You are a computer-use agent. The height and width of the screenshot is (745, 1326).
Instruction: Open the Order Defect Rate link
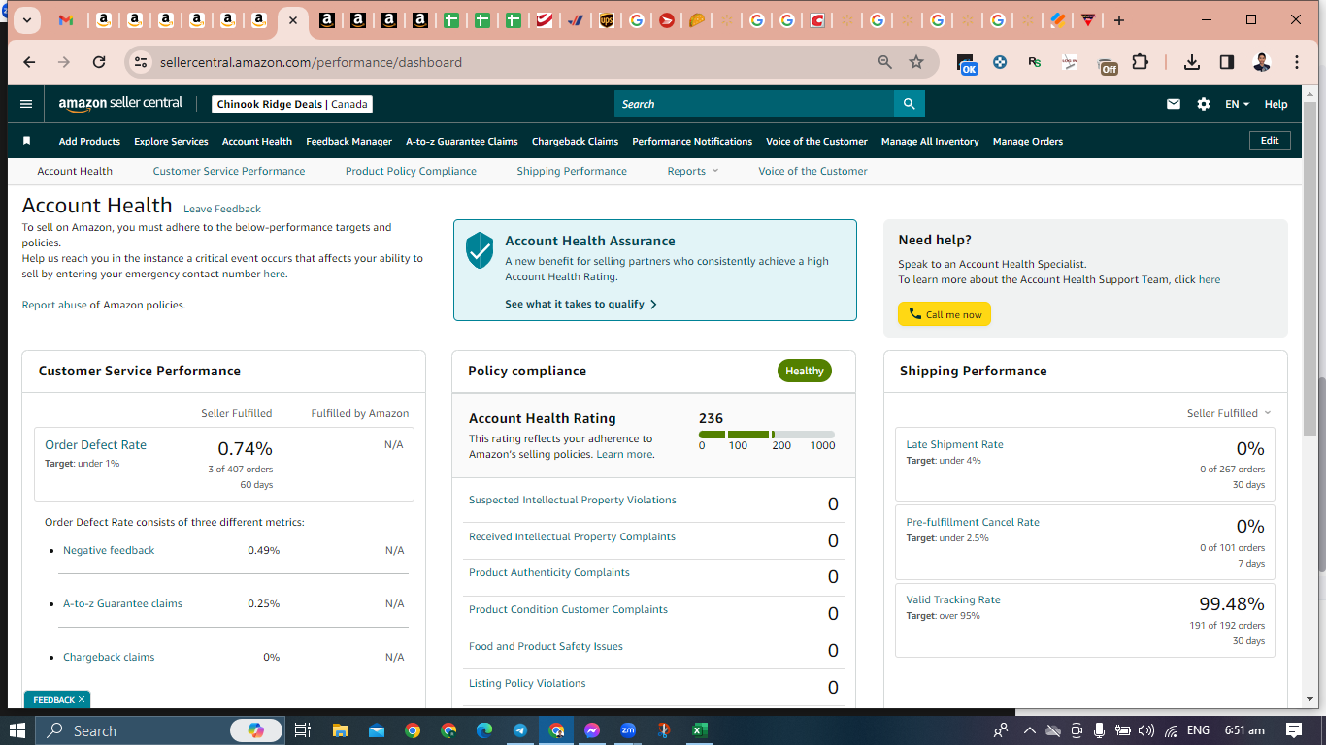click(95, 445)
